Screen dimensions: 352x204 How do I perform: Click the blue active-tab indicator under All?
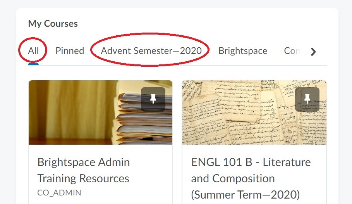33,64
